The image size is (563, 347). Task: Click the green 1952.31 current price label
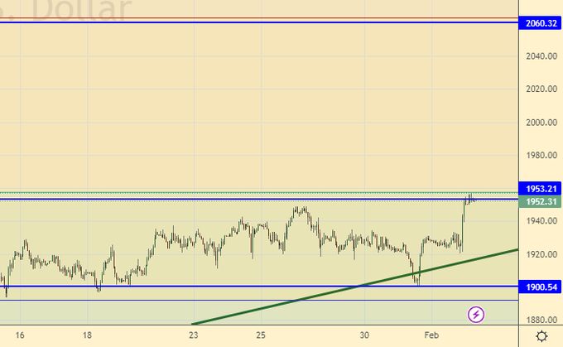point(540,201)
